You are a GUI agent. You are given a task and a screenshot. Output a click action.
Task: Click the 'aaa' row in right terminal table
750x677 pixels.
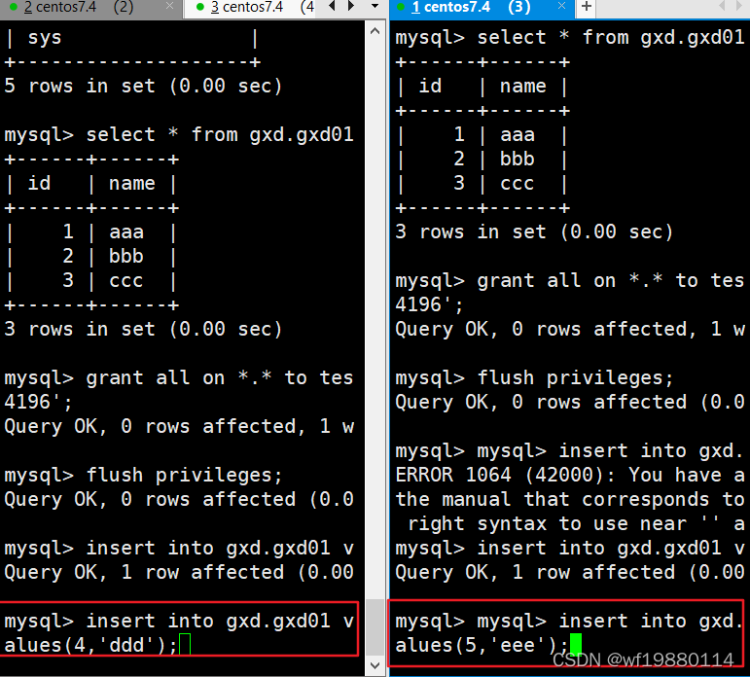point(482,135)
